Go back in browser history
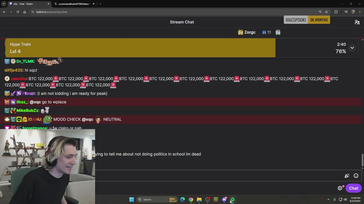Image resolution: width=364 pixels, height=204 pixels. pos(4,12)
